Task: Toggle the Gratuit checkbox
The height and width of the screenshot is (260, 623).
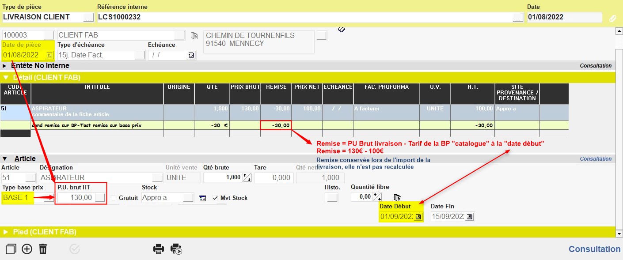Action: 114,198
